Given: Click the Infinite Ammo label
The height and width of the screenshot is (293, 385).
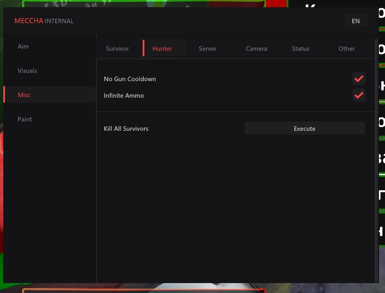Looking at the screenshot, I should coord(124,95).
